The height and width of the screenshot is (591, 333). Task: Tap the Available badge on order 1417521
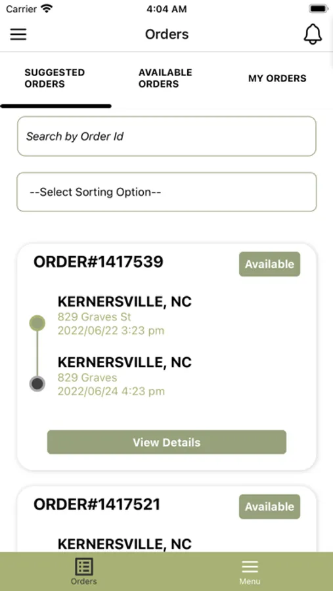pos(270,507)
